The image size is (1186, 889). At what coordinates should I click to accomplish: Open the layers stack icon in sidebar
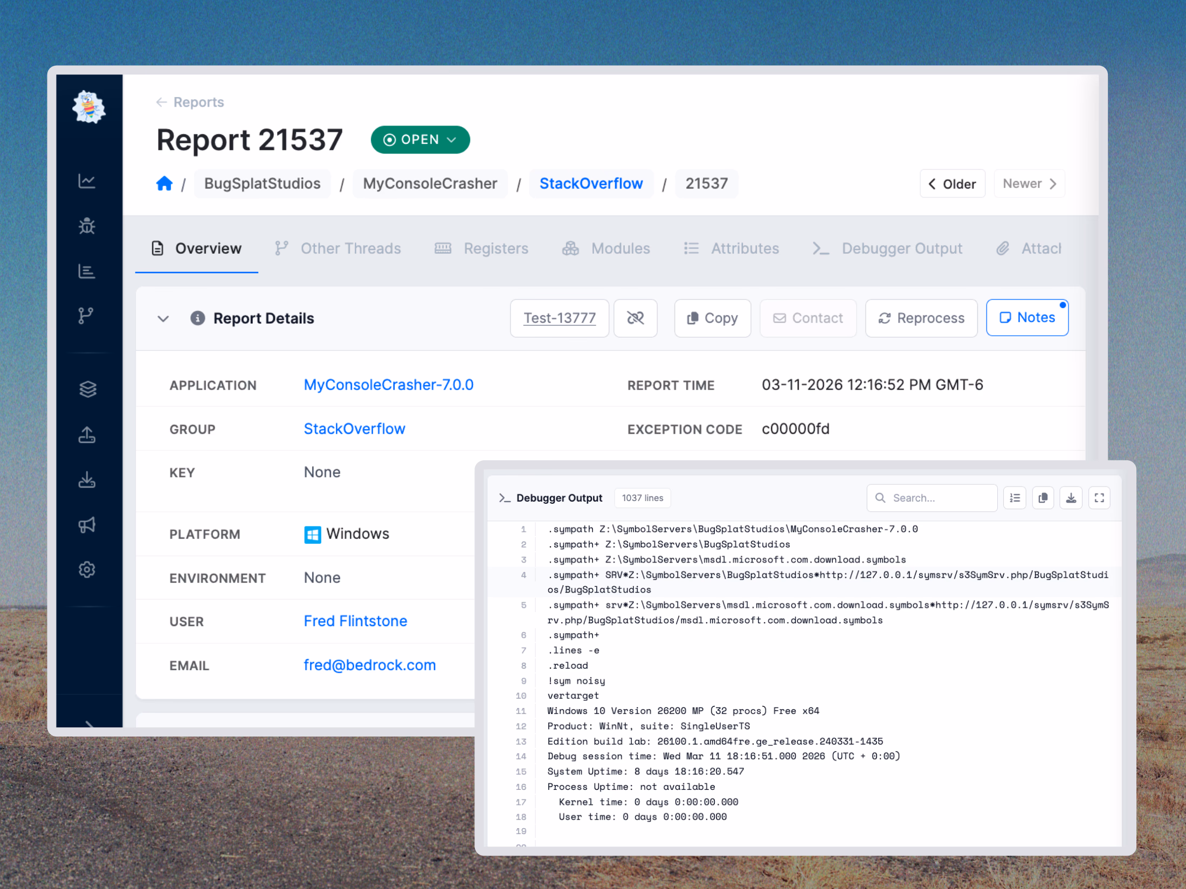click(x=87, y=389)
